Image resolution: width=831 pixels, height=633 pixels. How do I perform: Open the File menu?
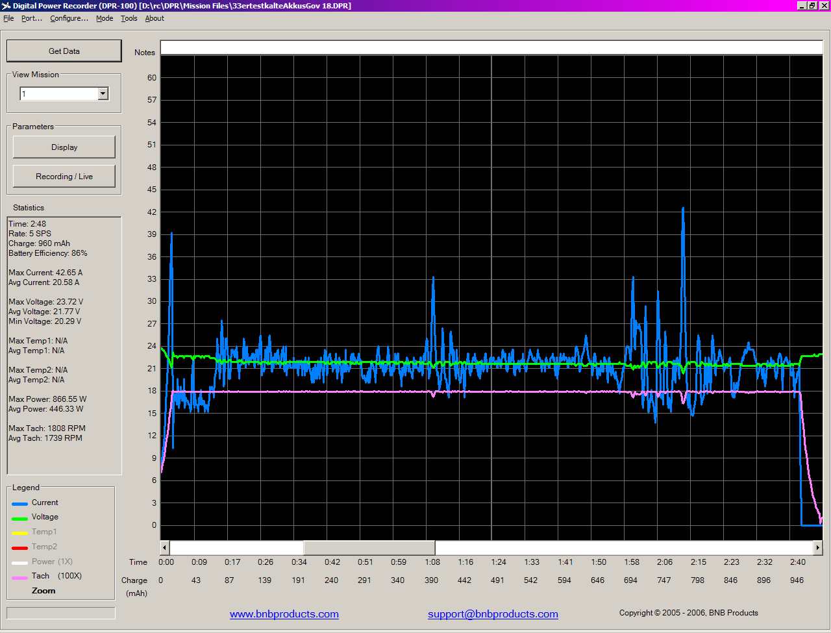pos(8,18)
